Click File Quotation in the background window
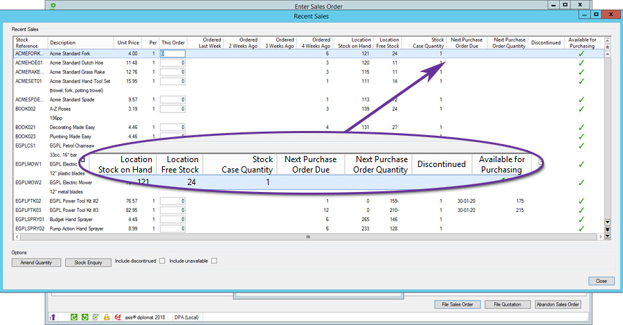The width and height of the screenshot is (623, 325). pos(507,304)
